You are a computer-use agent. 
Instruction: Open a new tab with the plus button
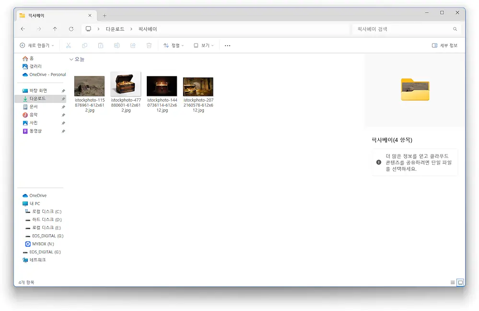coord(105,15)
